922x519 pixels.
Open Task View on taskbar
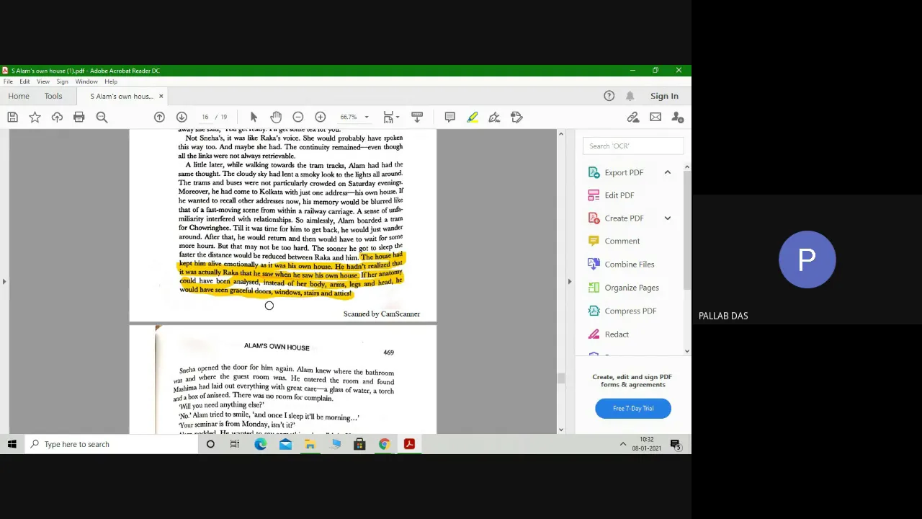tap(235, 444)
